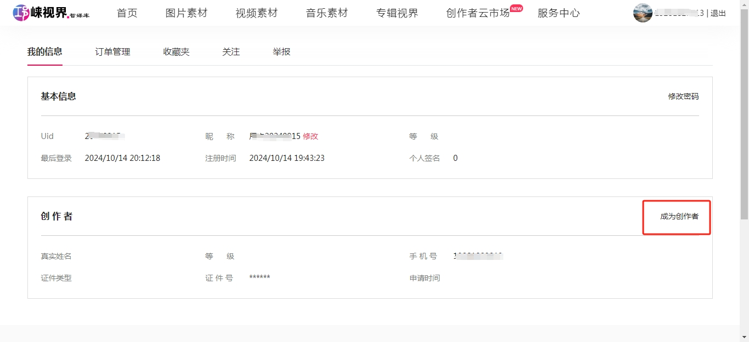749x342 pixels.
Task: Open 视频素材 navigation item
Action: pyautogui.click(x=257, y=13)
